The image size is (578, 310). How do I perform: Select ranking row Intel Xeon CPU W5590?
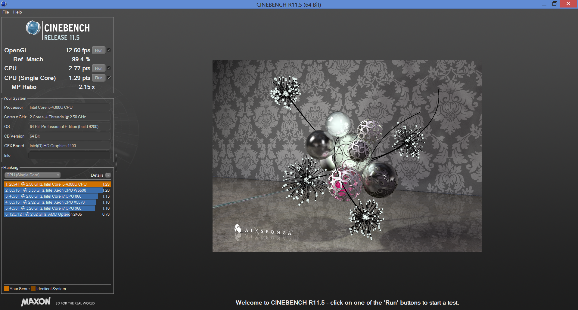[57, 190]
